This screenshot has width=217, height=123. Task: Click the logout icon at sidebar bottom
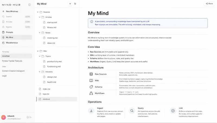31,117
